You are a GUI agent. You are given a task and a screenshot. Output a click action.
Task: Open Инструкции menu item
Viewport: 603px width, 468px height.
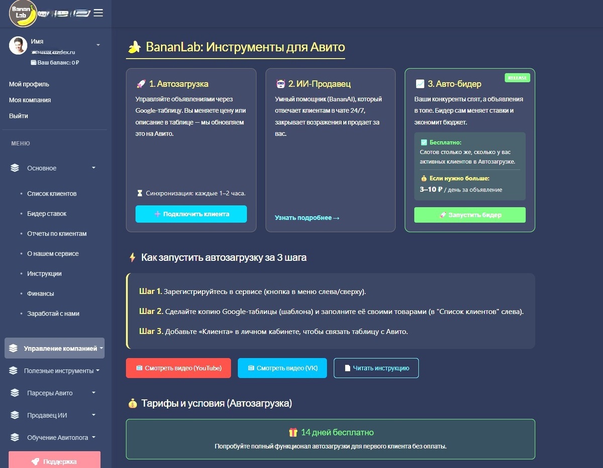pyautogui.click(x=44, y=274)
